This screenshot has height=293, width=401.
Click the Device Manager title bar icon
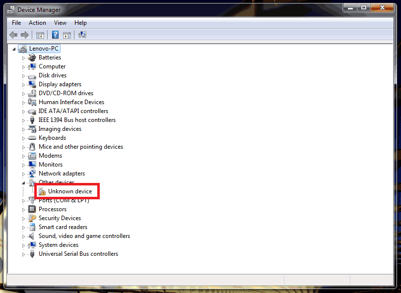[x=10, y=9]
